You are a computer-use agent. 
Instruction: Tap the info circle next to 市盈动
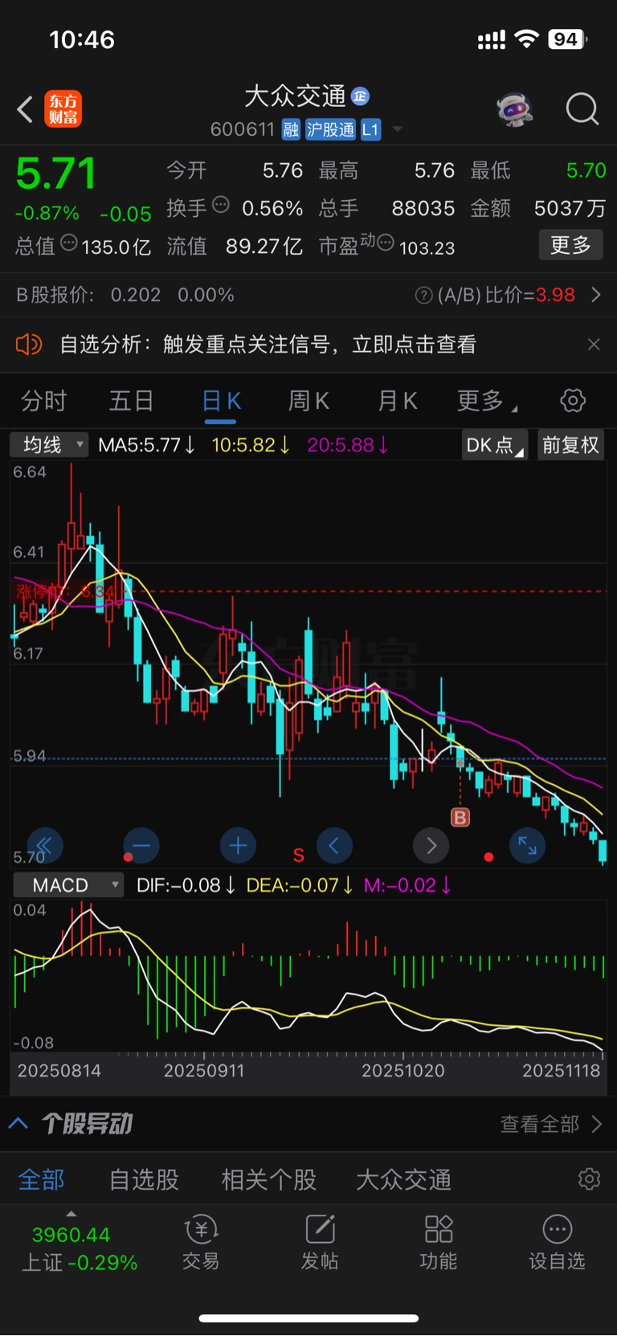(x=386, y=243)
